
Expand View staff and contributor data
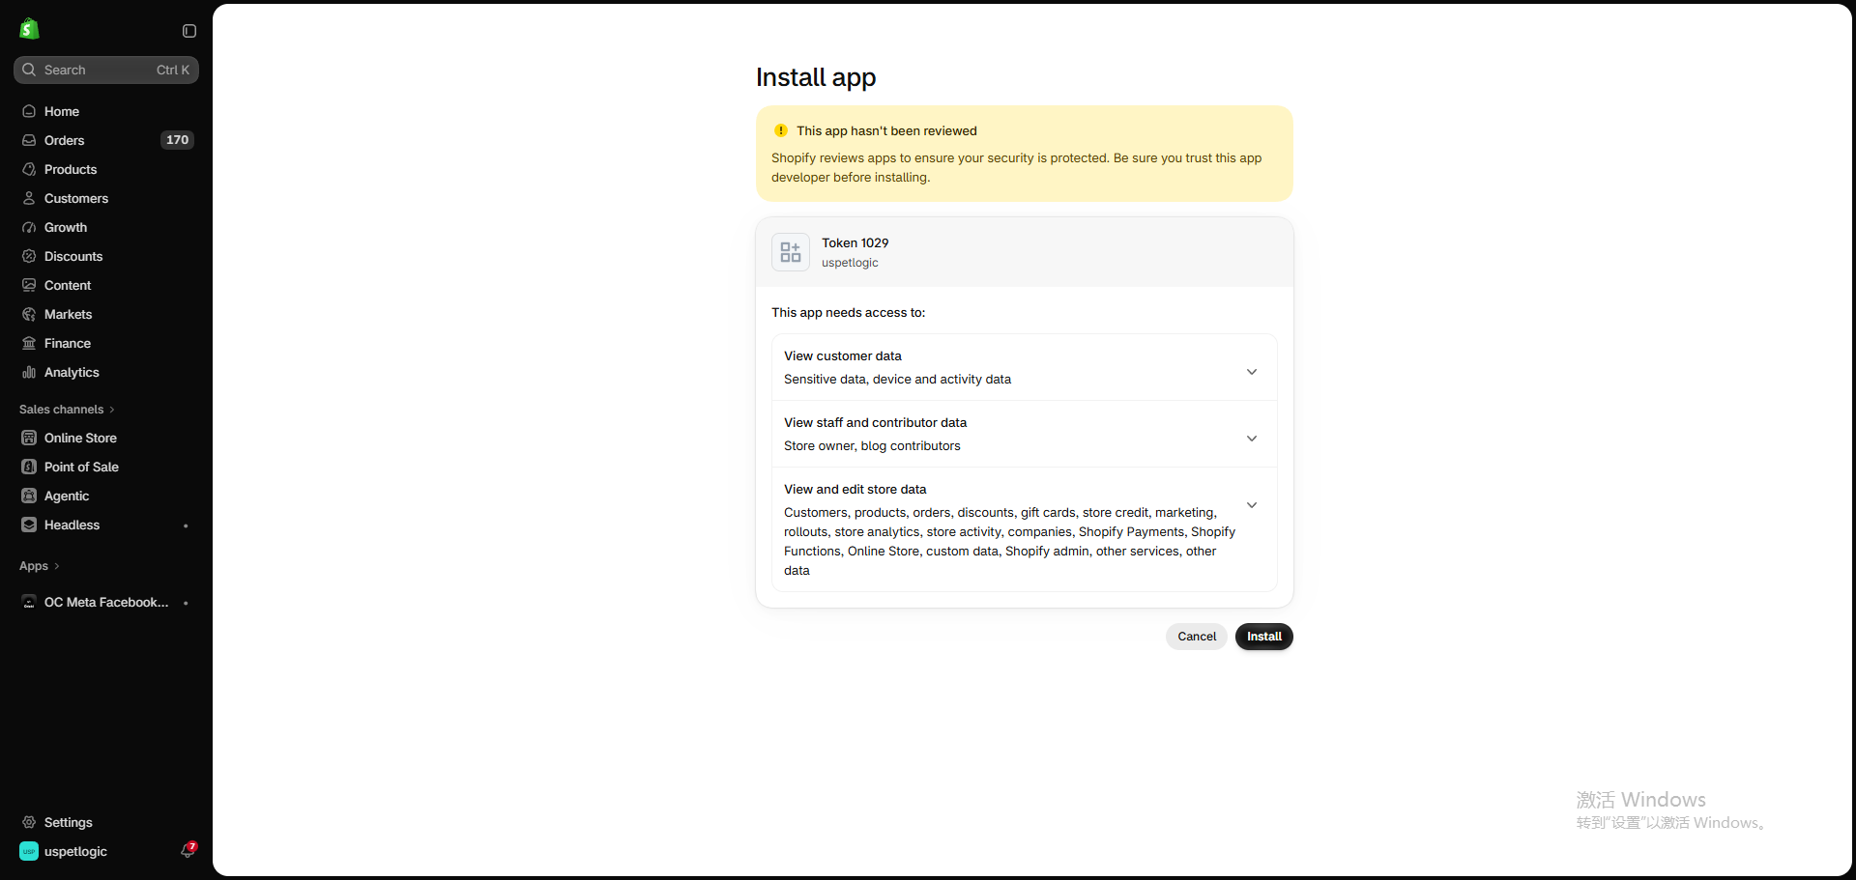point(1252,439)
